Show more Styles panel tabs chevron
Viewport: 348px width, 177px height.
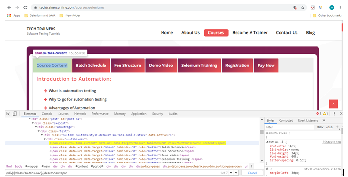point(324,120)
